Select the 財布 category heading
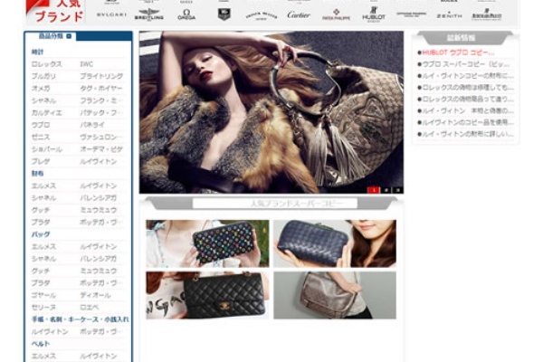Viewport: 543px width, 362px height. [38, 173]
